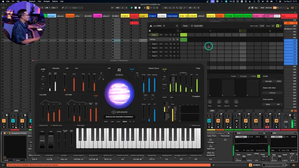
Task: Expand Track 3 using its arrow
Action: click(149, 48)
